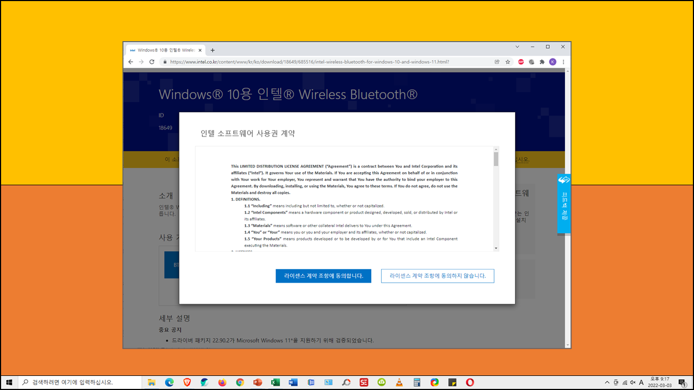The height and width of the screenshot is (390, 694).
Task: Launch Brave browser from the taskbar
Action: point(187,382)
